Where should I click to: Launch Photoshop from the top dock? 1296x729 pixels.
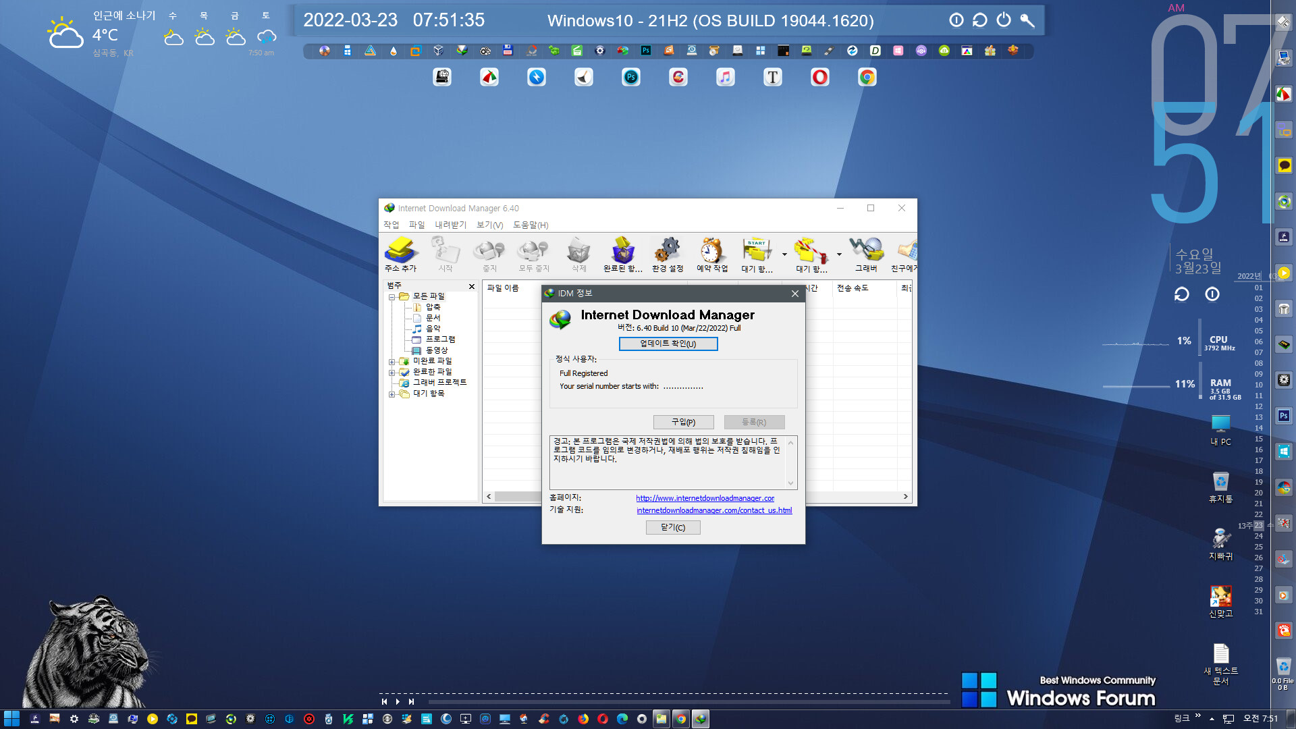coord(631,77)
